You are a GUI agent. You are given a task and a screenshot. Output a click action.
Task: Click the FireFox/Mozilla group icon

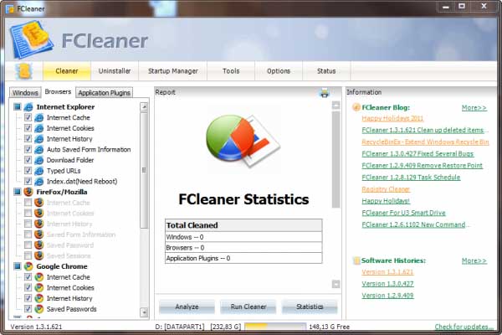(x=28, y=192)
